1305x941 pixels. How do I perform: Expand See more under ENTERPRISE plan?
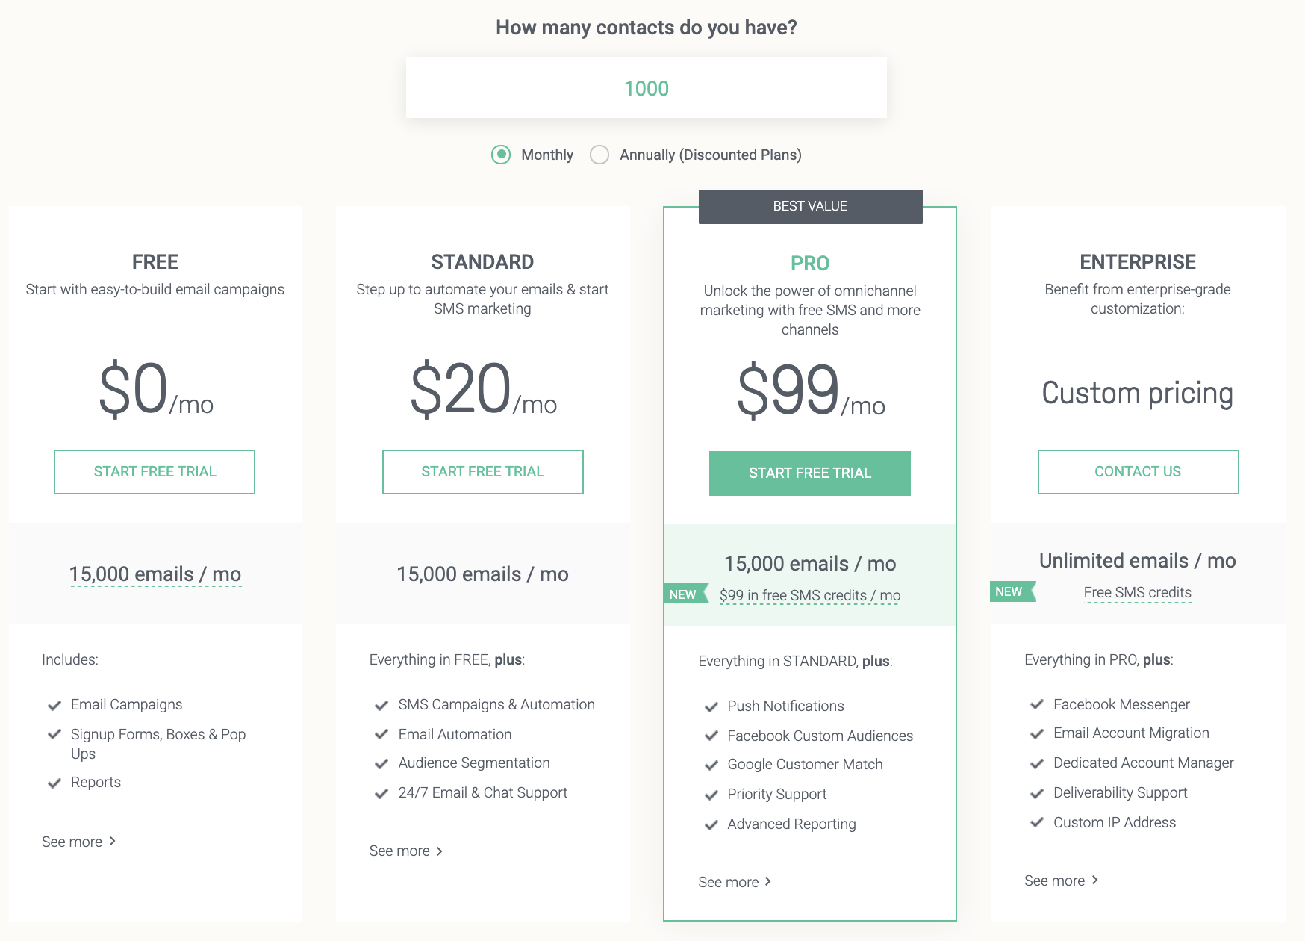[x=1062, y=881]
